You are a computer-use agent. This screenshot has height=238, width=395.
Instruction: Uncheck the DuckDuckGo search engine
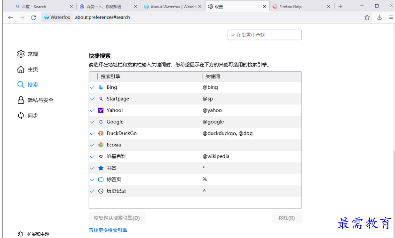tap(92, 133)
